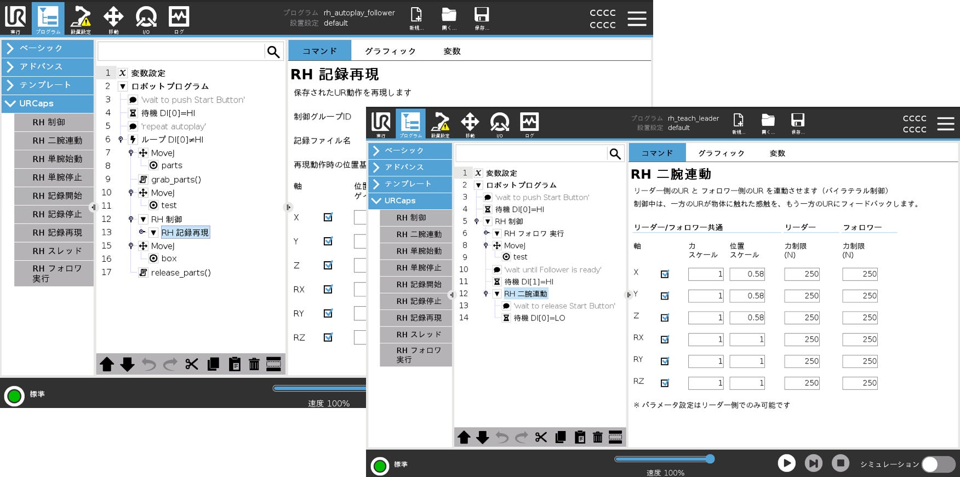The width and height of the screenshot is (960, 477).
Task: Collapse ロボットプログラム node in the rh_autoplay_follower tree
Action: (123, 87)
